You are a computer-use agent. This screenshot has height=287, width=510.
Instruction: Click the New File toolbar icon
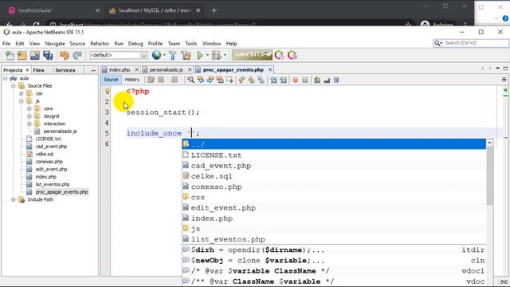(10, 55)
